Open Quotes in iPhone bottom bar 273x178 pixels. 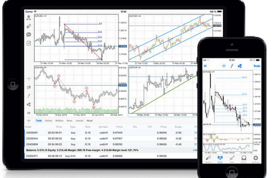click(208, 159)
